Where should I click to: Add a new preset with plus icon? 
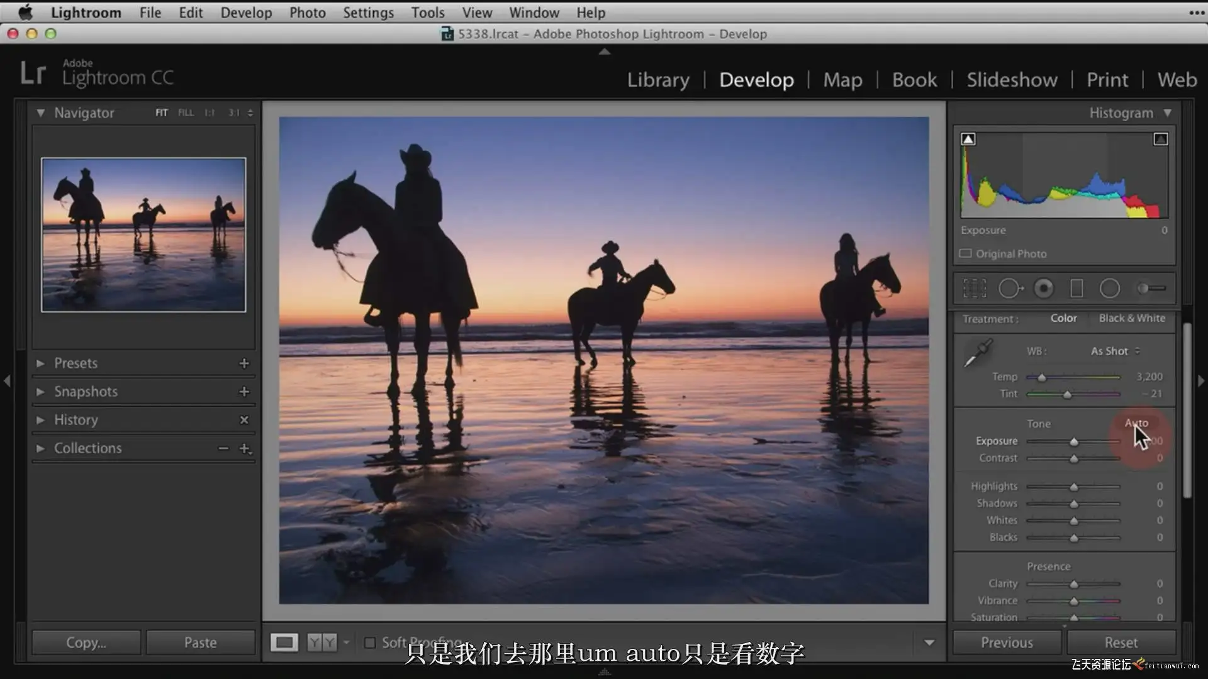coord(244,363)
